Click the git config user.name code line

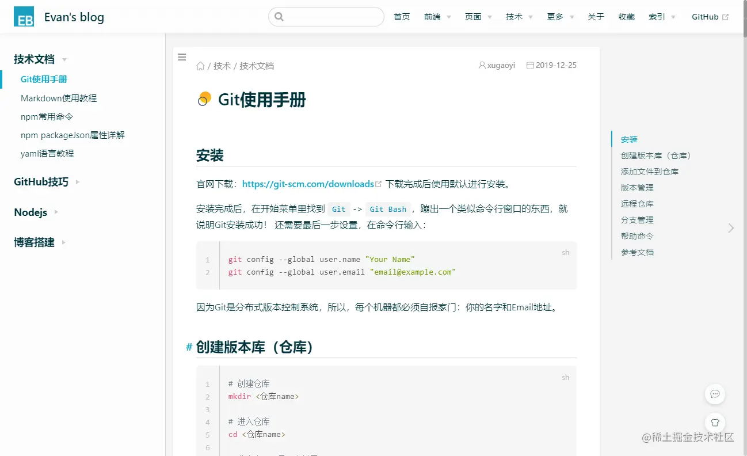click(x=321, y=259)
